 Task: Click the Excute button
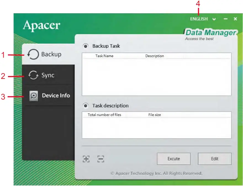[174, 159]
